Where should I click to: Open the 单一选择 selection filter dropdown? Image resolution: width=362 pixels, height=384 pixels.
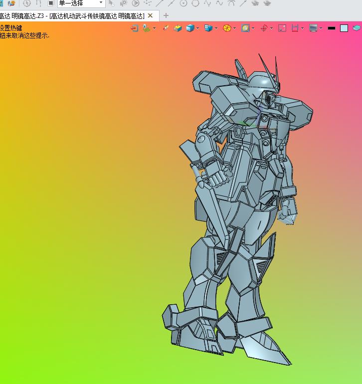81,3
